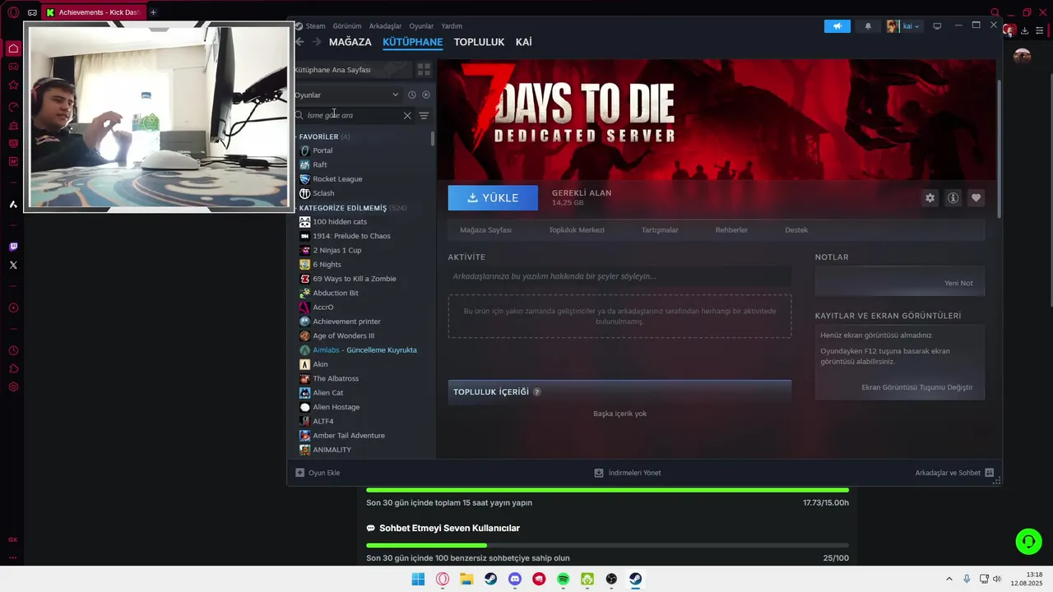The height and width of the screenshot is (592, 1053).
Task: Open Opera GX home sidebar icon
Action: point(13,49)
